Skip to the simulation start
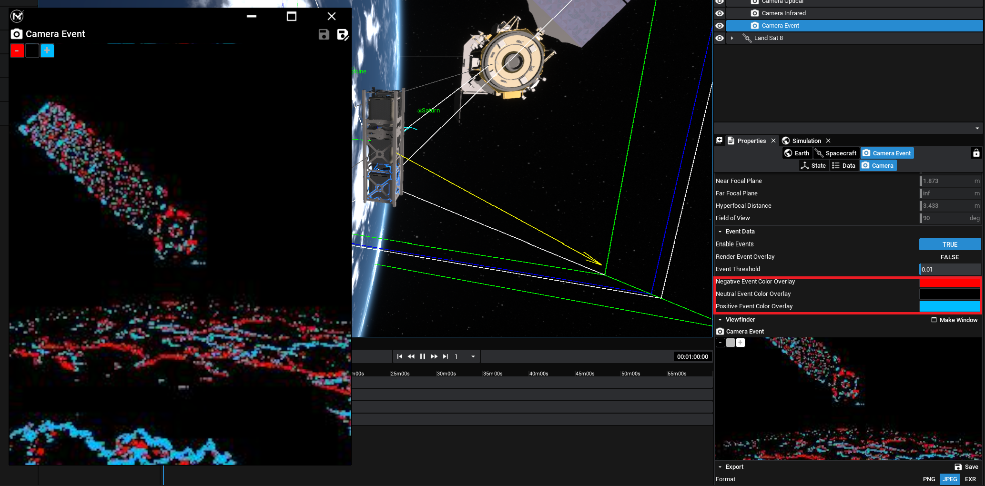Viewport: 985px width, 486px height. (400, 356)
